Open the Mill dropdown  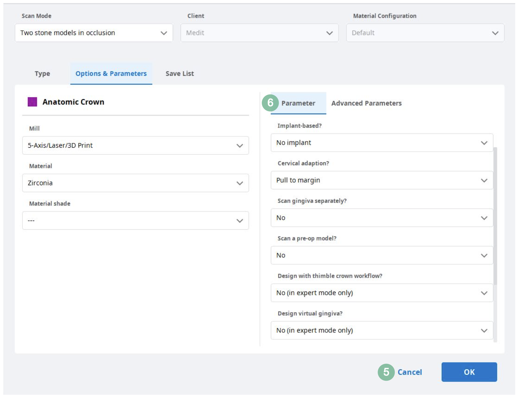point(135,145)
